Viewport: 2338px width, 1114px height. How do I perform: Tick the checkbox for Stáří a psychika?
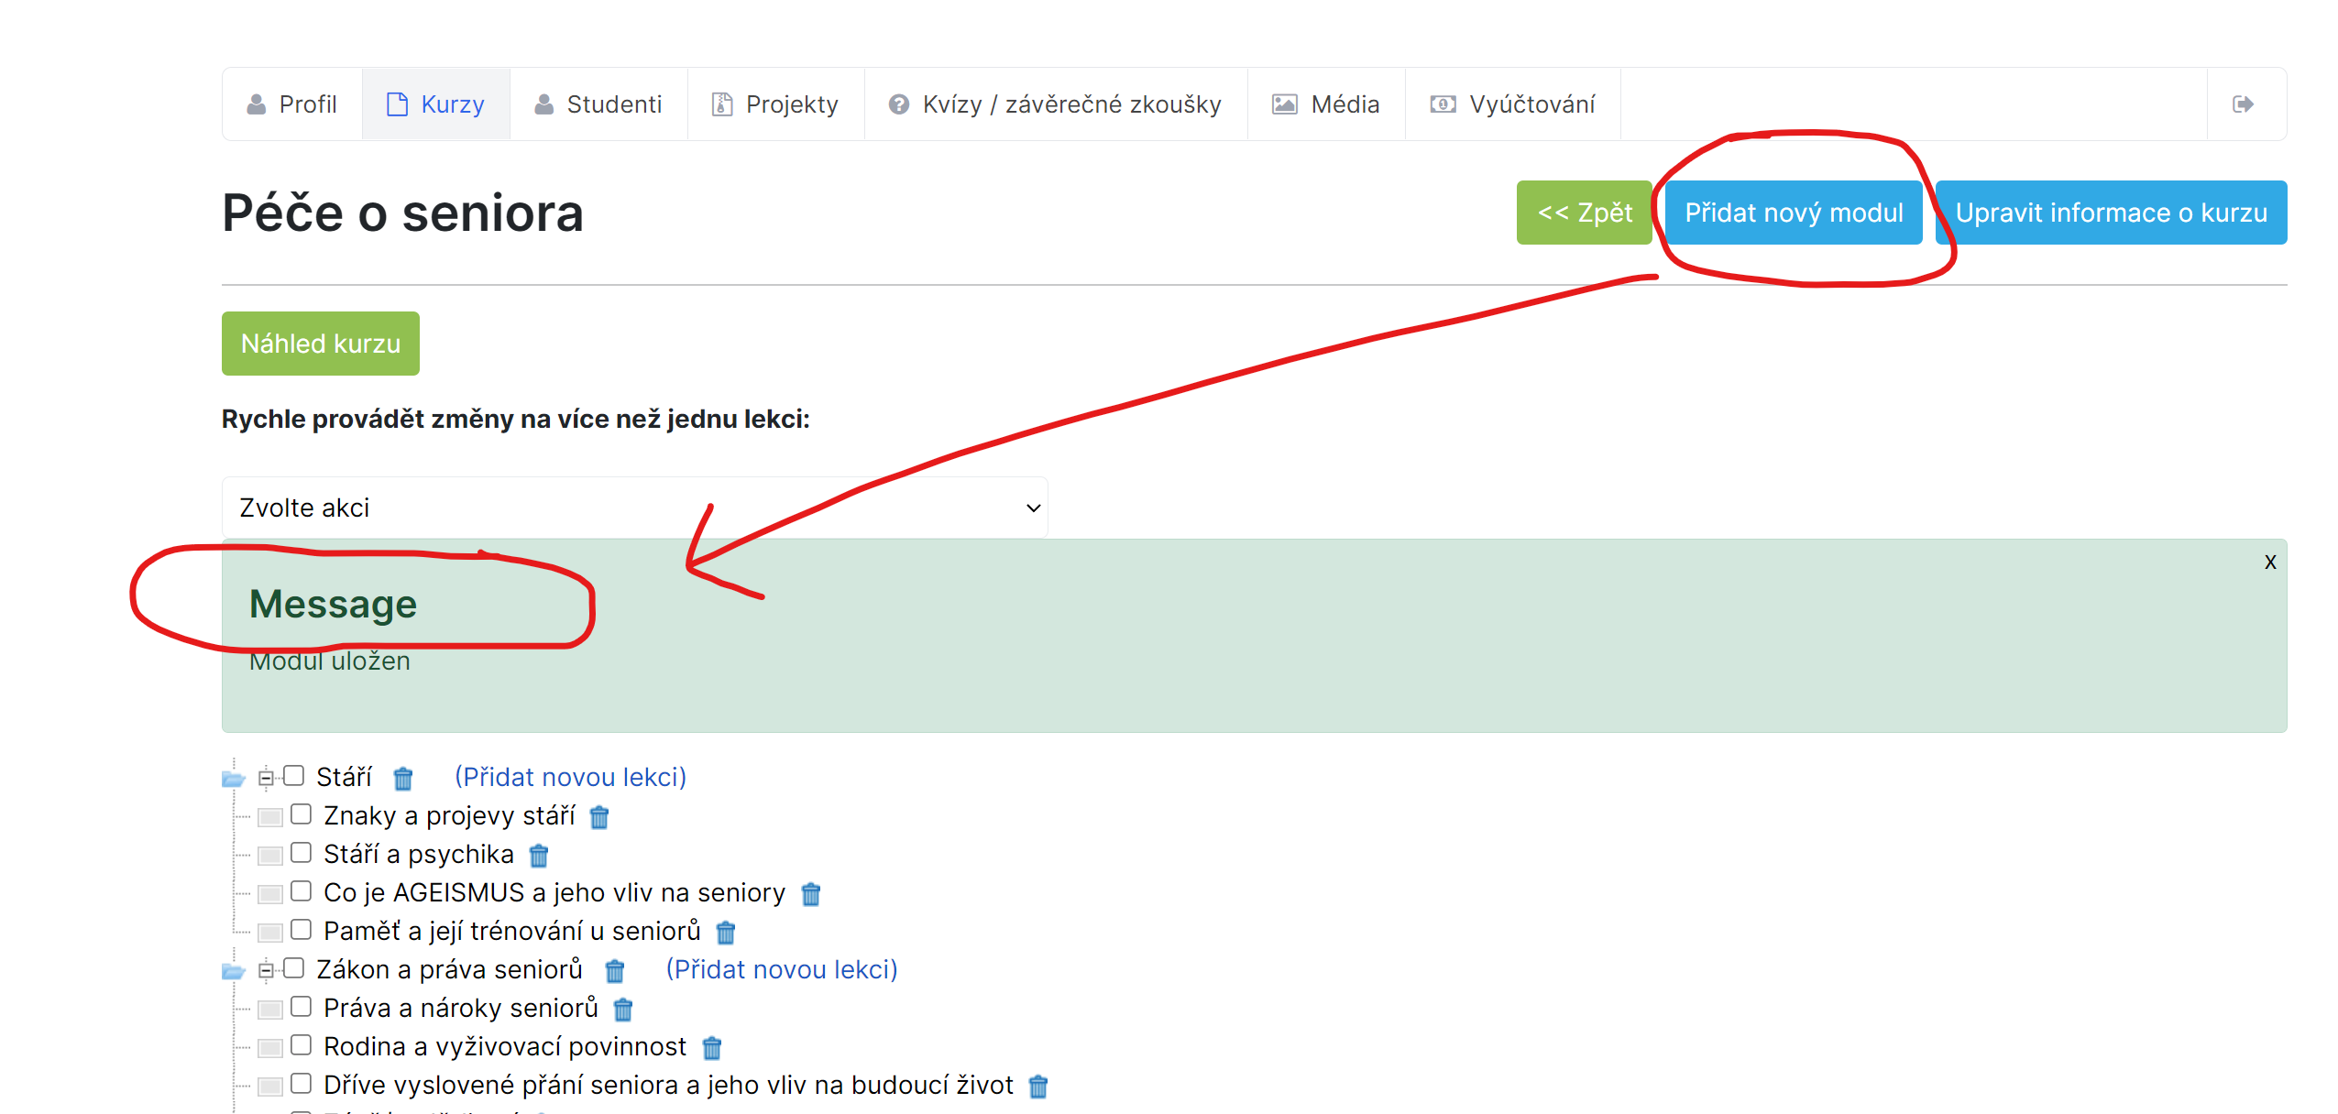[x=301, y=853]
